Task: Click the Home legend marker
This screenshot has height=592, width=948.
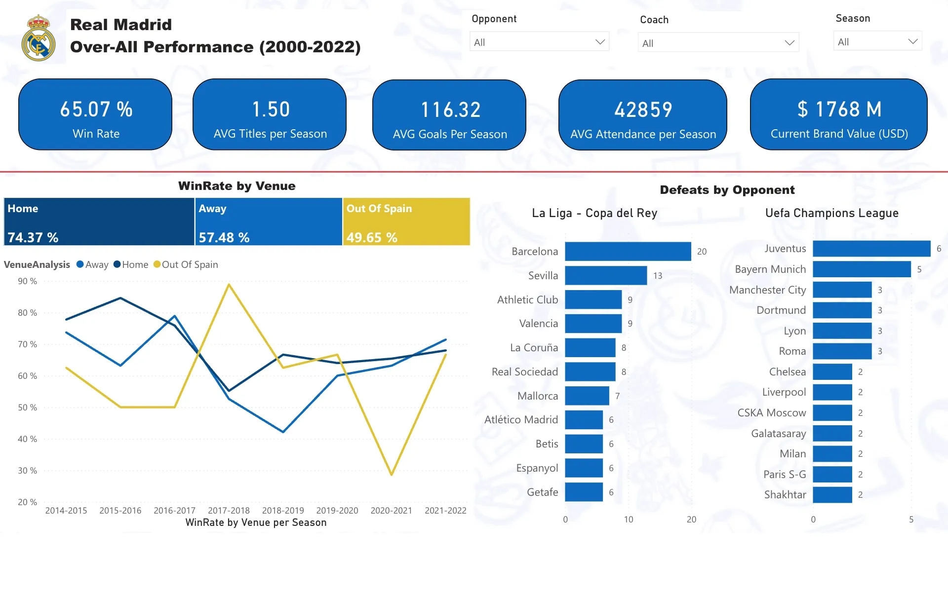Action: click(x=117, y=264)
